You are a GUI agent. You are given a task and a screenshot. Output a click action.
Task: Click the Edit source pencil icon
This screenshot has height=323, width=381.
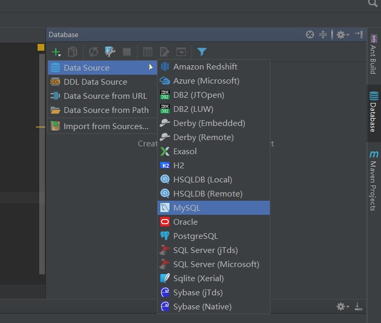coord(164,52)
